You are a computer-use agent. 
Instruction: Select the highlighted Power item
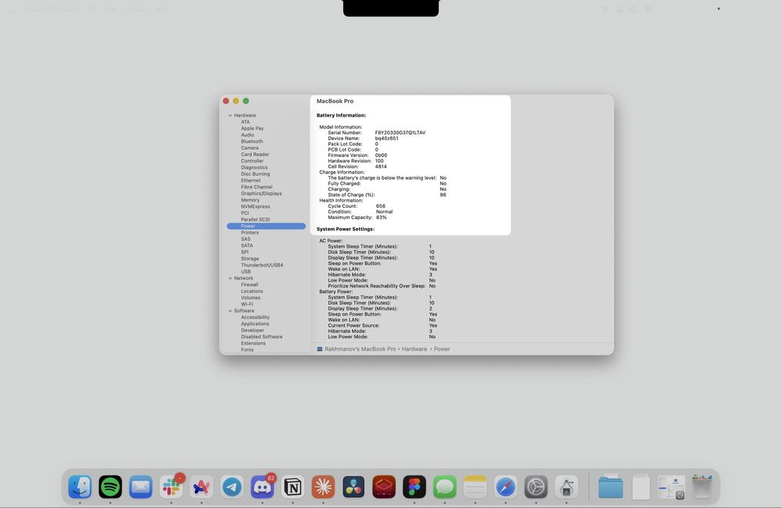click(x=266, y=226)
